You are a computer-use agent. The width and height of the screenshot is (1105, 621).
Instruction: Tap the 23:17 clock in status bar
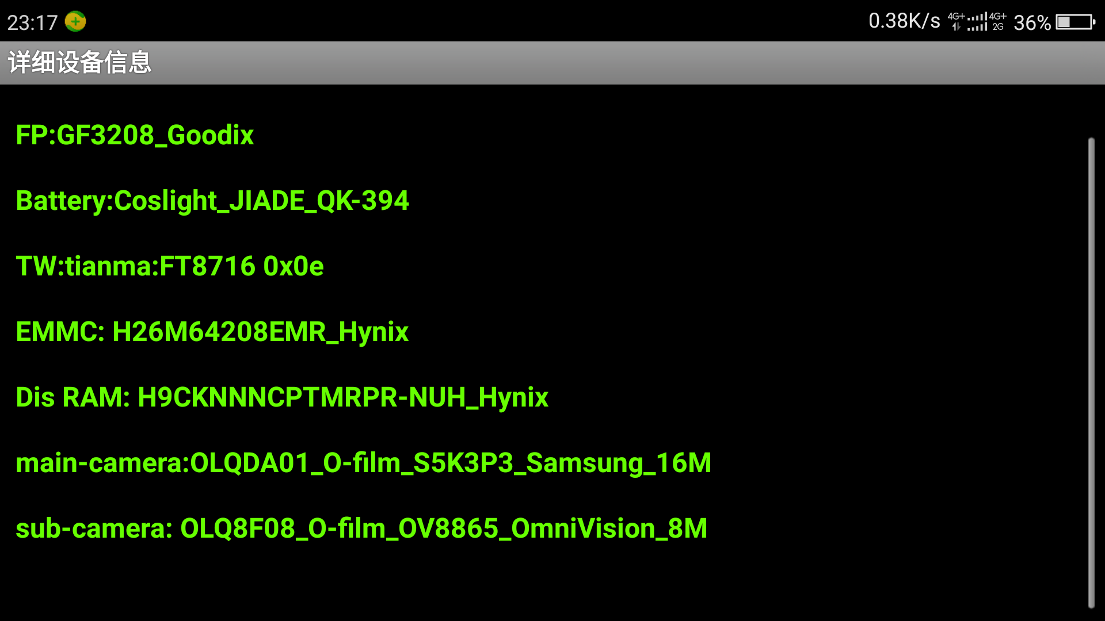(32, 23)
